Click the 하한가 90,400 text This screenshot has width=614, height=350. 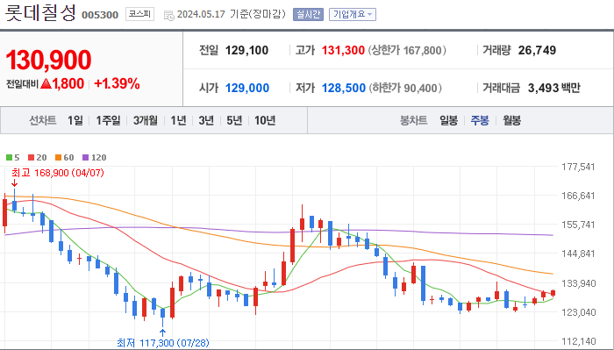click(405, 88)
